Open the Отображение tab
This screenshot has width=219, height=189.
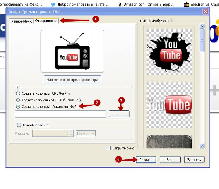(46, 21)
